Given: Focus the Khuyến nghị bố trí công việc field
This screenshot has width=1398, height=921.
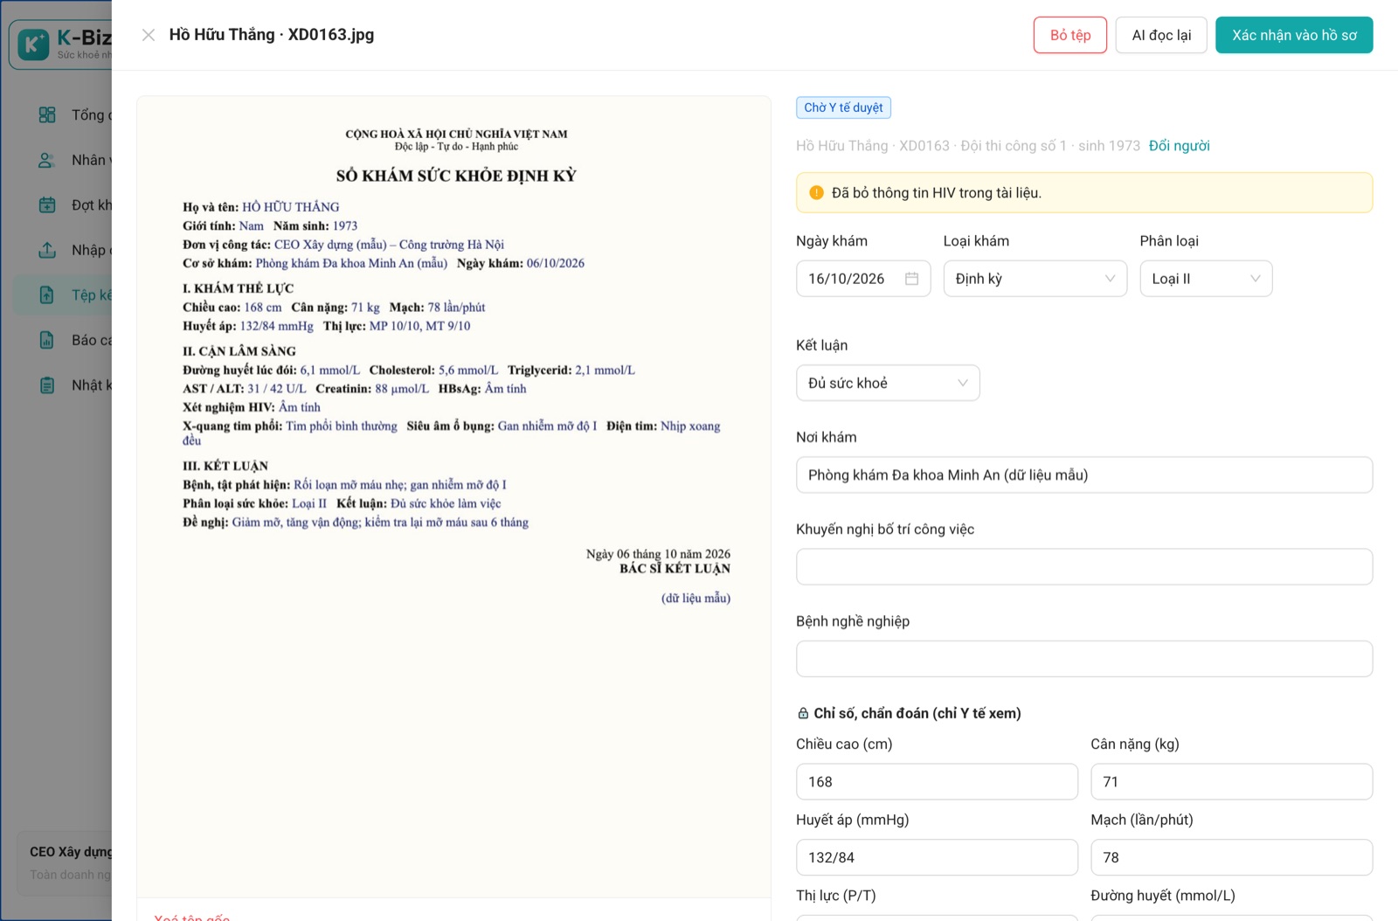Looking at the screenshot, I should coord(1084,567).
